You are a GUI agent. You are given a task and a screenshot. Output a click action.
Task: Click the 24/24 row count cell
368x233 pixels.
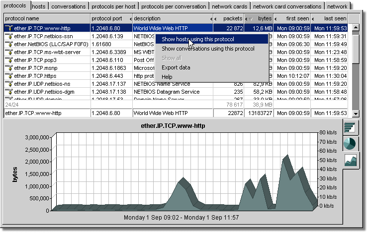click(x=47, y=105)
